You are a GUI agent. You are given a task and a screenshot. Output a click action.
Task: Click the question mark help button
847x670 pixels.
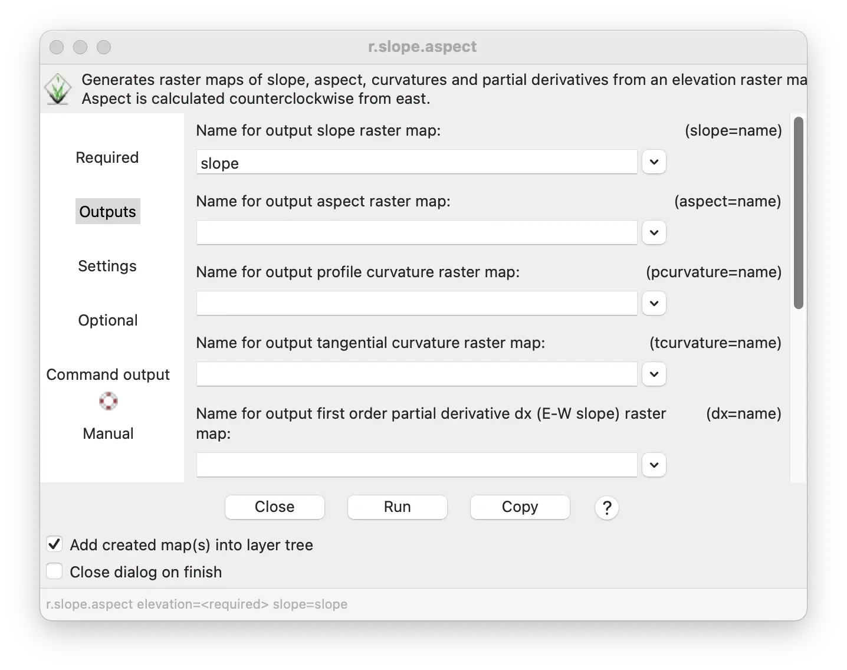click(606, 507)
